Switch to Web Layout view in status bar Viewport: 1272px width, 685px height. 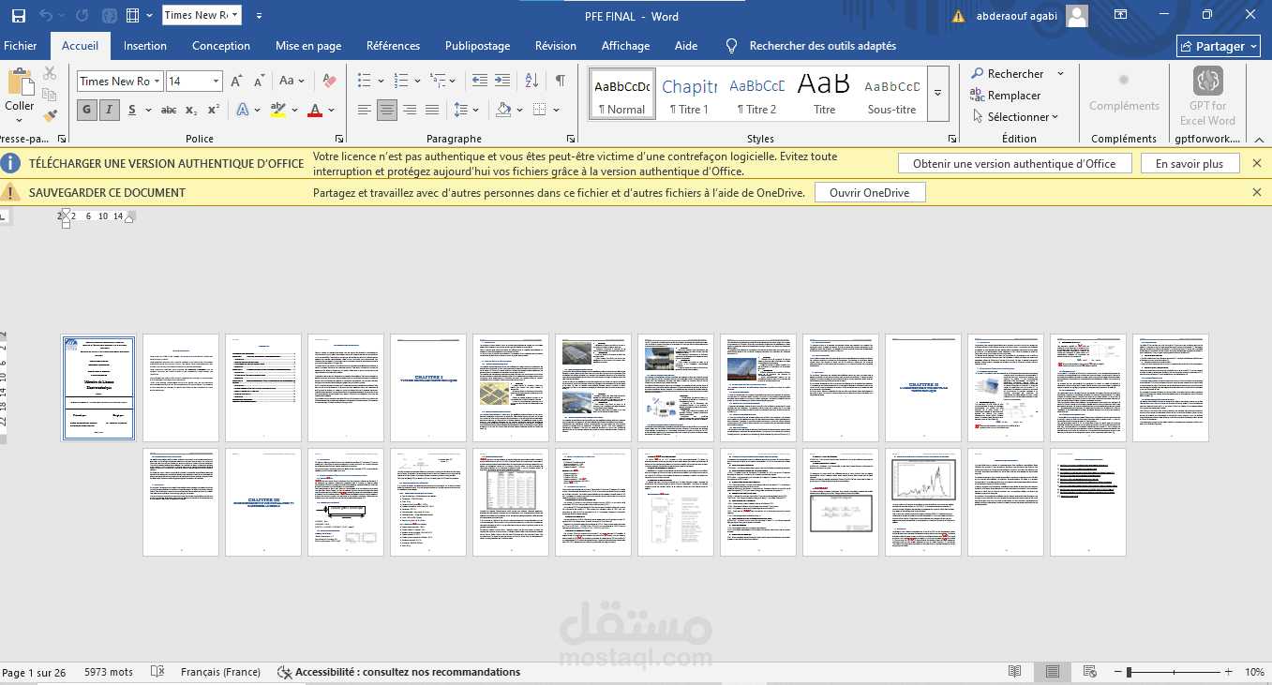point(1090,672)
